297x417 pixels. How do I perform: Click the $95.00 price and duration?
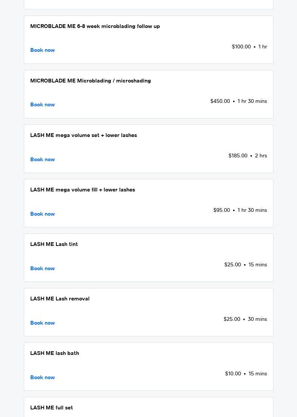[x=240, y=210]
